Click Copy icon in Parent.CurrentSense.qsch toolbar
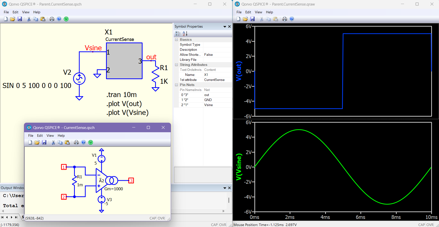 [x=36, y=19]
